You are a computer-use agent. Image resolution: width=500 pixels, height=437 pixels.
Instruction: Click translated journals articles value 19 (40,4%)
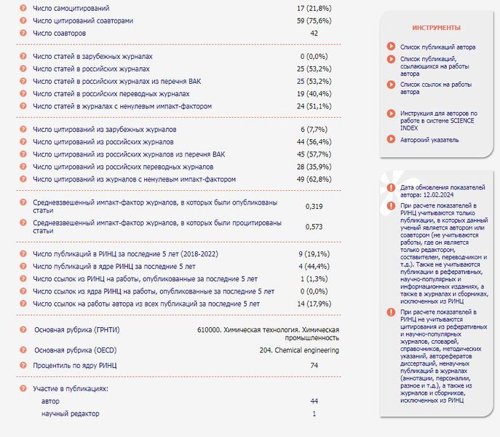coord(314,94)
